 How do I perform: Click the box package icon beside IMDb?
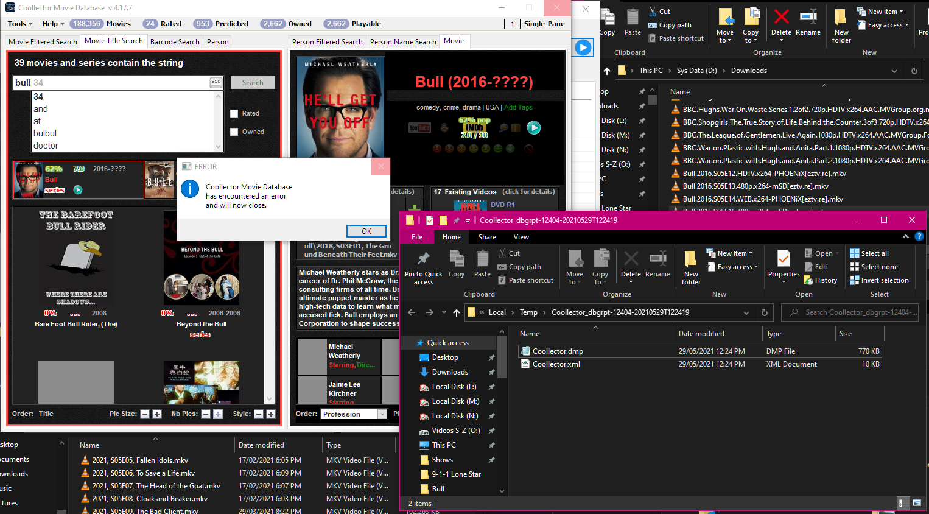coord(516,128)
